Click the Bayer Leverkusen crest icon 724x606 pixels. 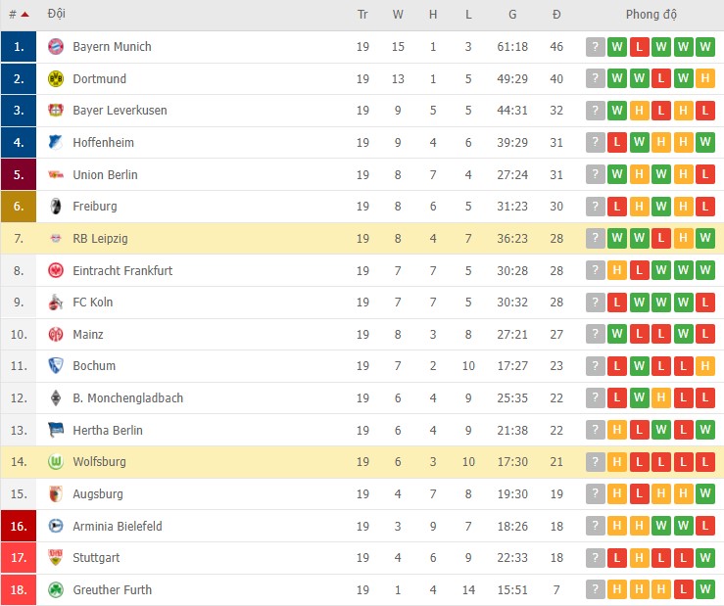click(56, 111)
